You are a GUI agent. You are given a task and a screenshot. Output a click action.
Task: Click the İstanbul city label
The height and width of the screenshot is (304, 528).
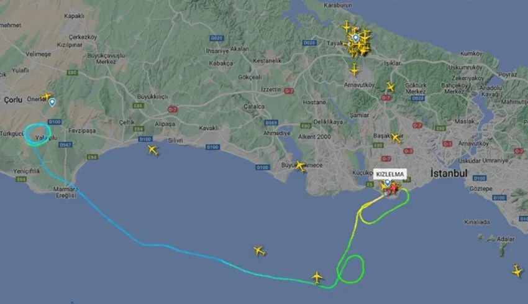[x=449, y=173]
